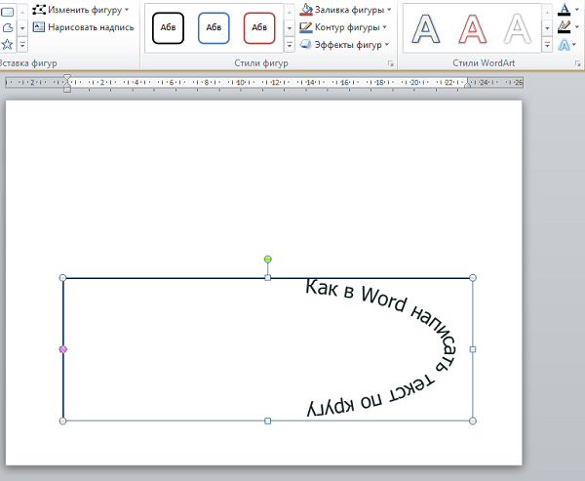The width and height of the screenshot is (585, 481).
Task: Click the first line indent marker on ruler
Action: pyautogui.click(x=67, y=77)
